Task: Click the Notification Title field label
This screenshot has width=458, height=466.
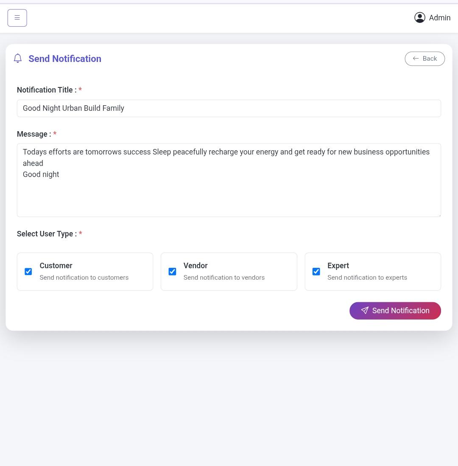Action: (x=47, y=90)
